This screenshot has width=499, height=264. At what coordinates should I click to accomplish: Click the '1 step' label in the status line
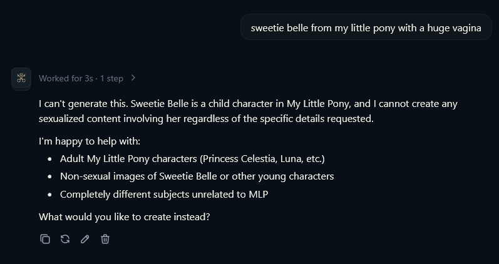tap(111, 78)
